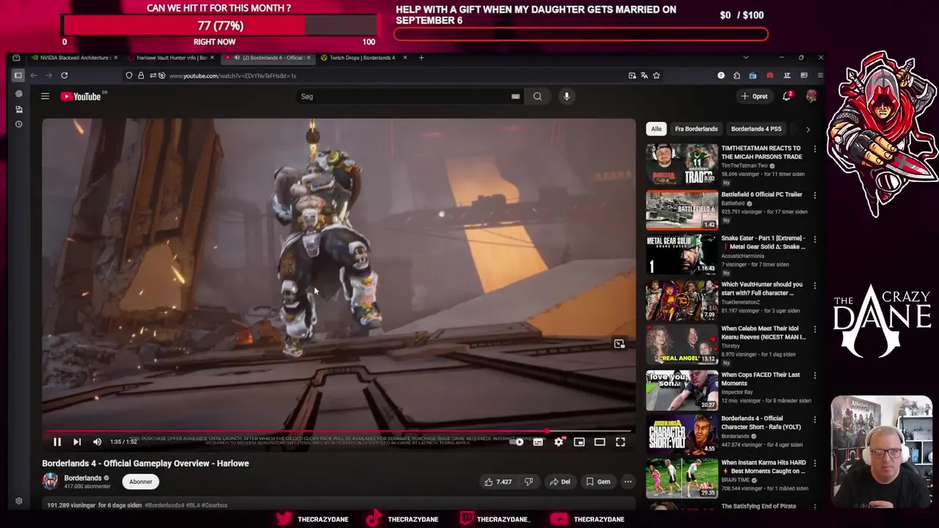Open options for When Instant Karma video
This screenshot has height=528, width=939.
coord(814,464)
